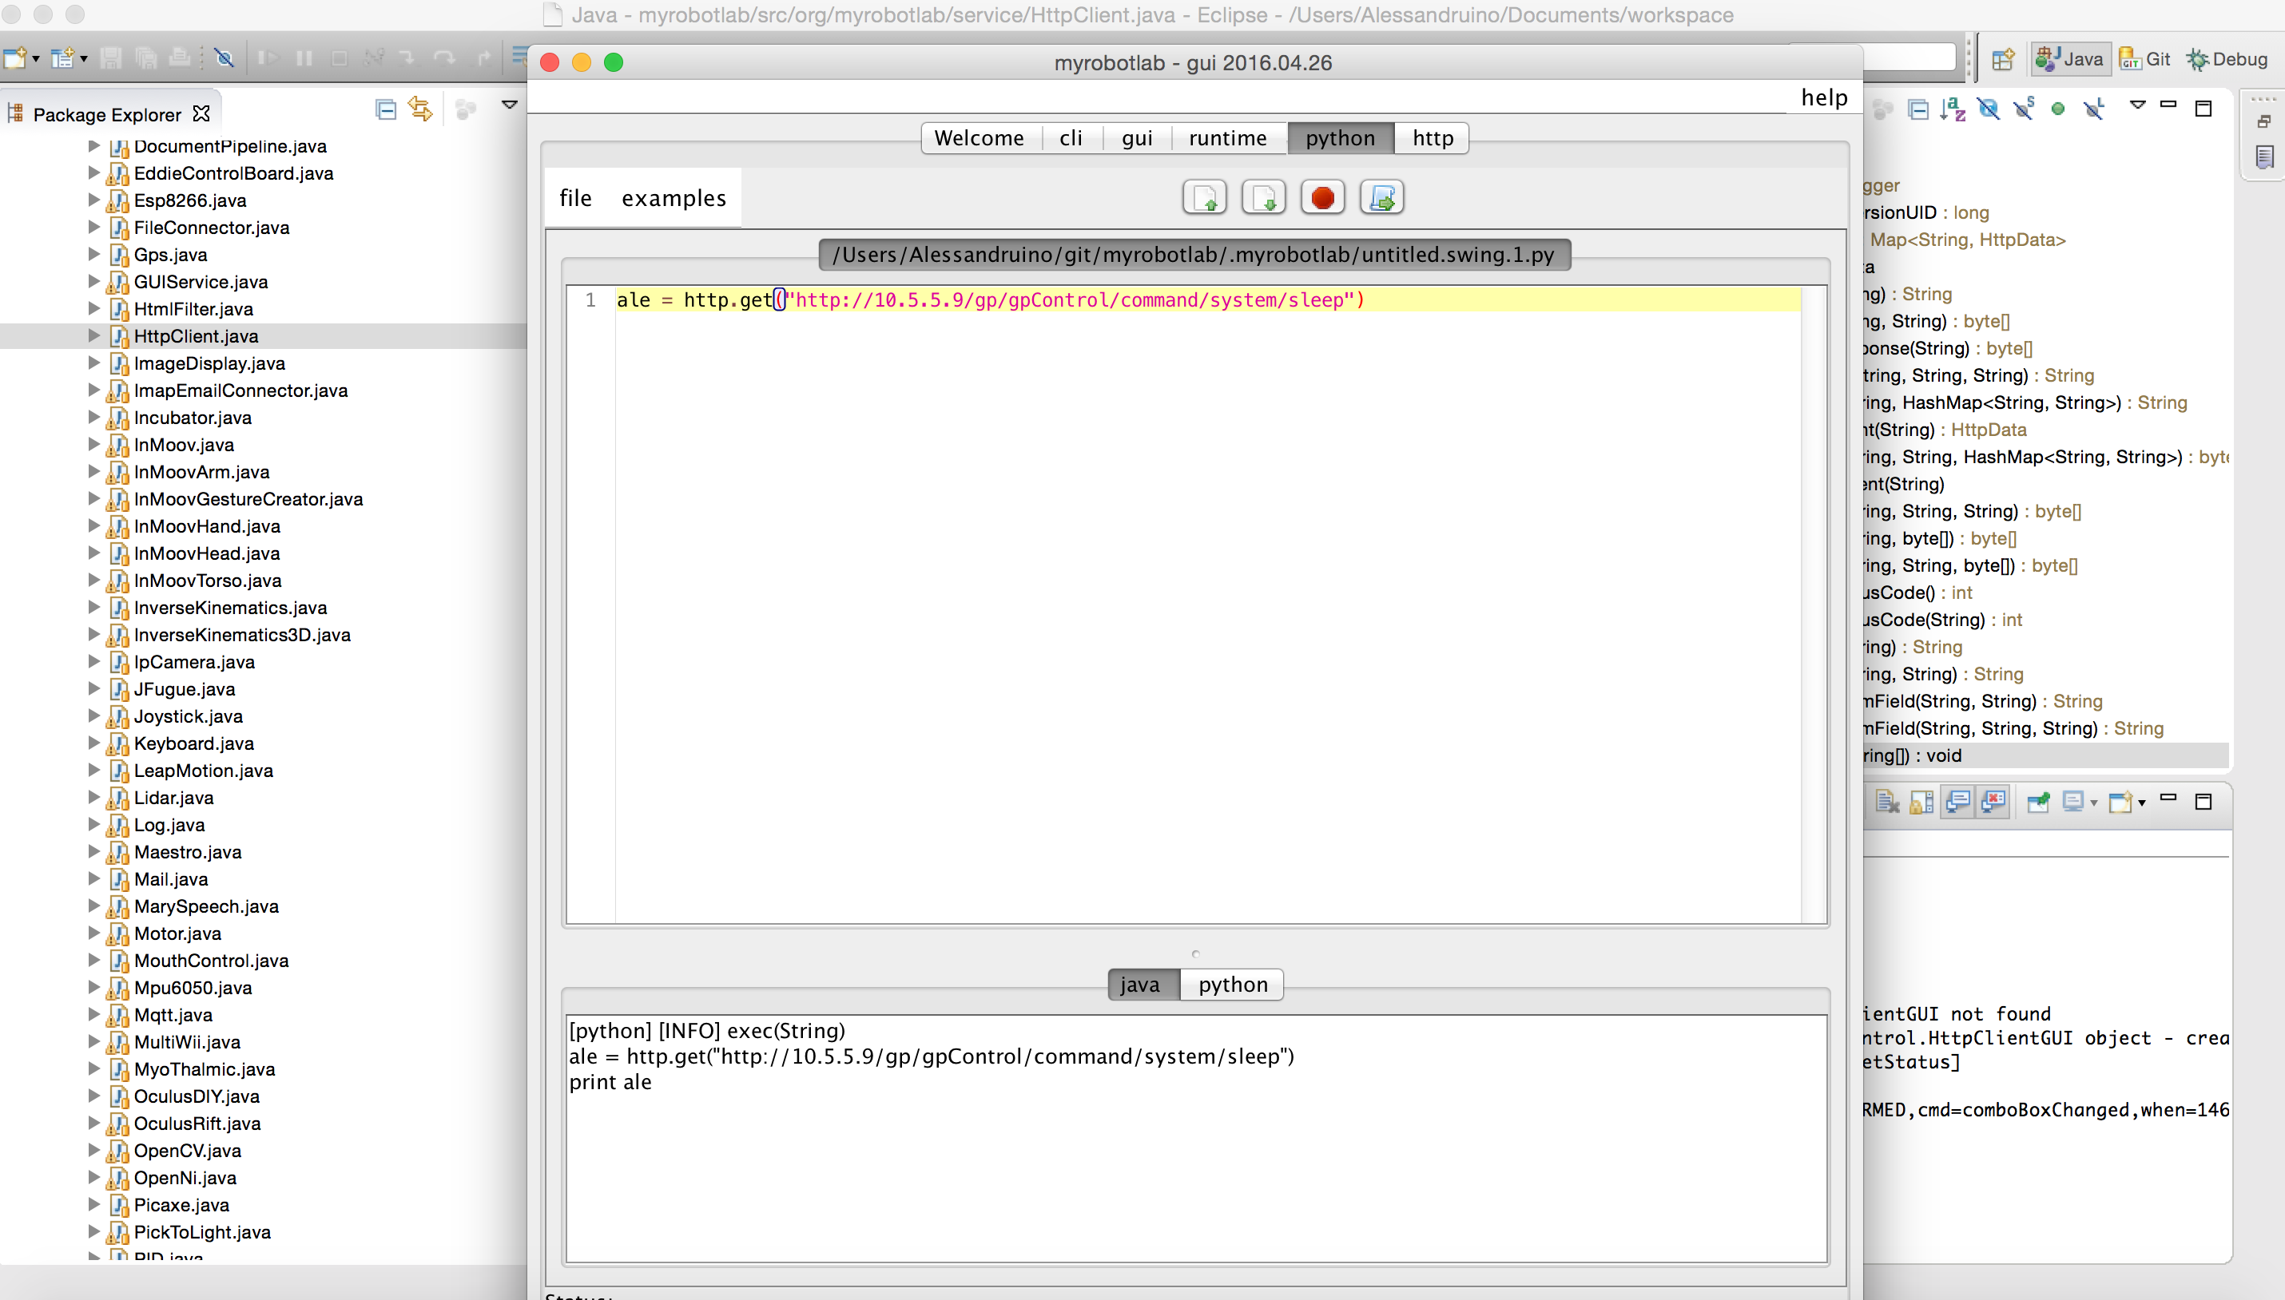Expand Esp8266.java tree node

95,200
